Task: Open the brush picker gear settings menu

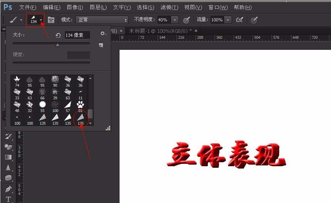Action: pos(103,33)
